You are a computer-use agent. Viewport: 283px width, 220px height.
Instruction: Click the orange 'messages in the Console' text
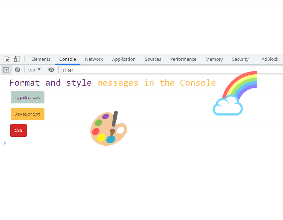[x=156, y=83]
